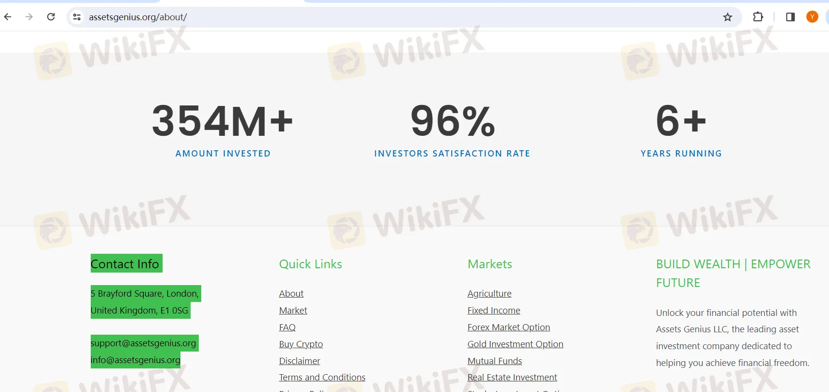The image size is (829, 392).
Task: Open the Disclaimer link
Action: pos(300,361)
